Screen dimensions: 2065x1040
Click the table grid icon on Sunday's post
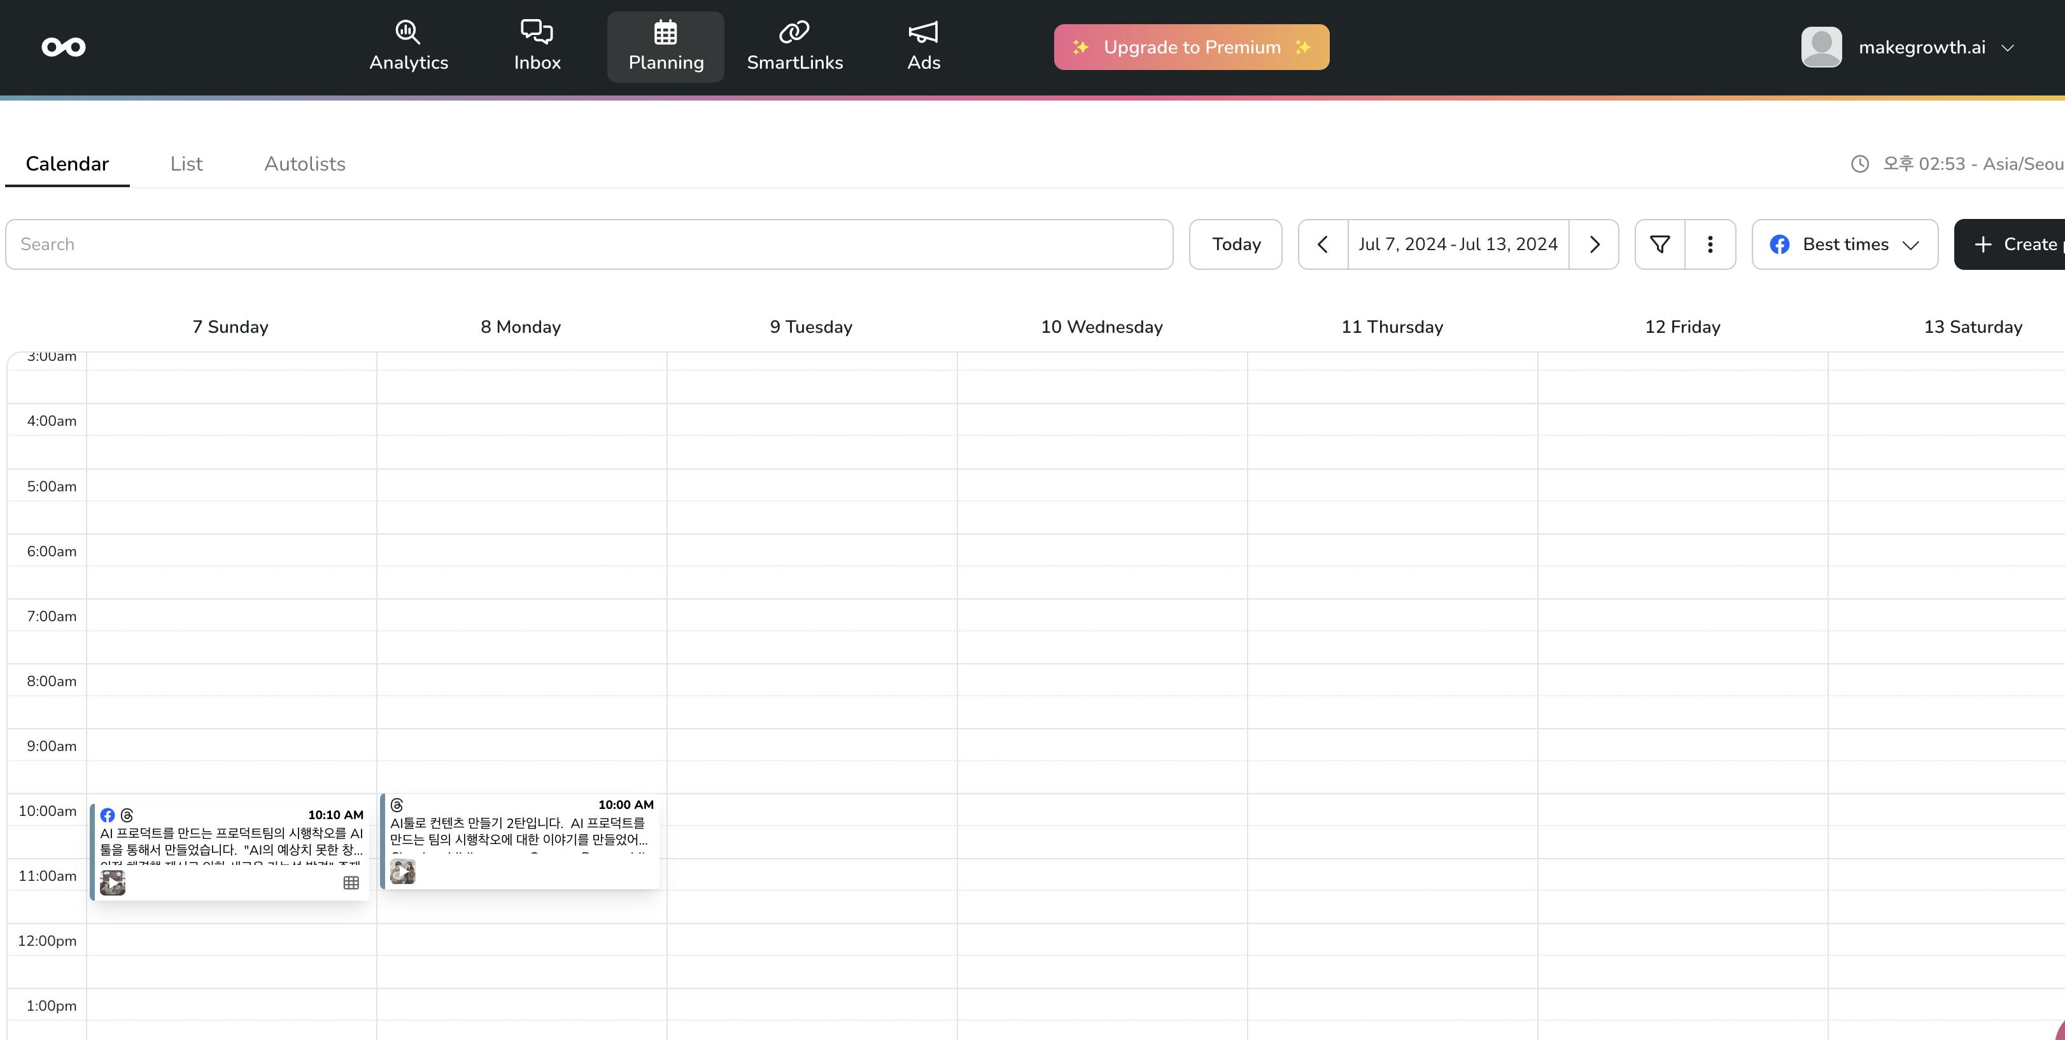[350, 882]
